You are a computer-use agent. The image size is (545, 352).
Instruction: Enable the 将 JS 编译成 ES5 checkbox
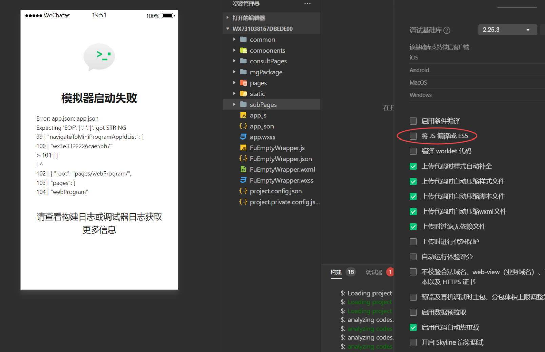point(413,136)
